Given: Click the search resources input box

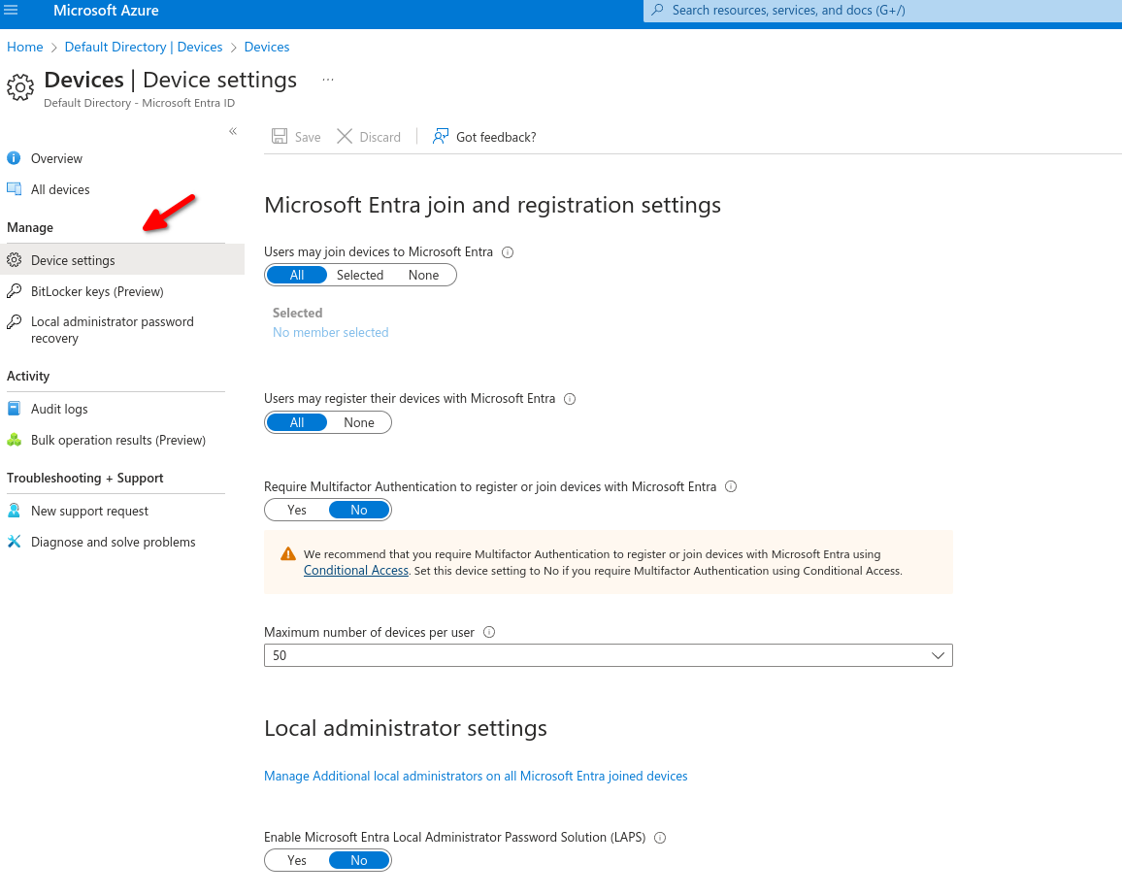Looking at the screenshot, I should click(x=874, y=11).
